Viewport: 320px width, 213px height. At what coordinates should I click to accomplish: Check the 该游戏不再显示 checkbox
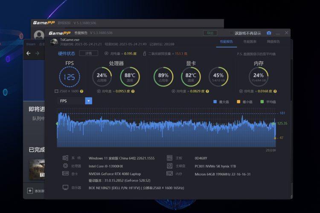point(231,33)
